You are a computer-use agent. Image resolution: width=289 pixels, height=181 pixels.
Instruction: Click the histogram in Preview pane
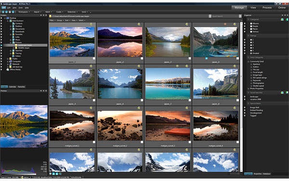click(19, 168)
